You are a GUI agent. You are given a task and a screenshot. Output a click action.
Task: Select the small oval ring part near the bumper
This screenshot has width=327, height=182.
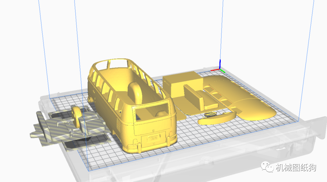click(x=210, y=114)
